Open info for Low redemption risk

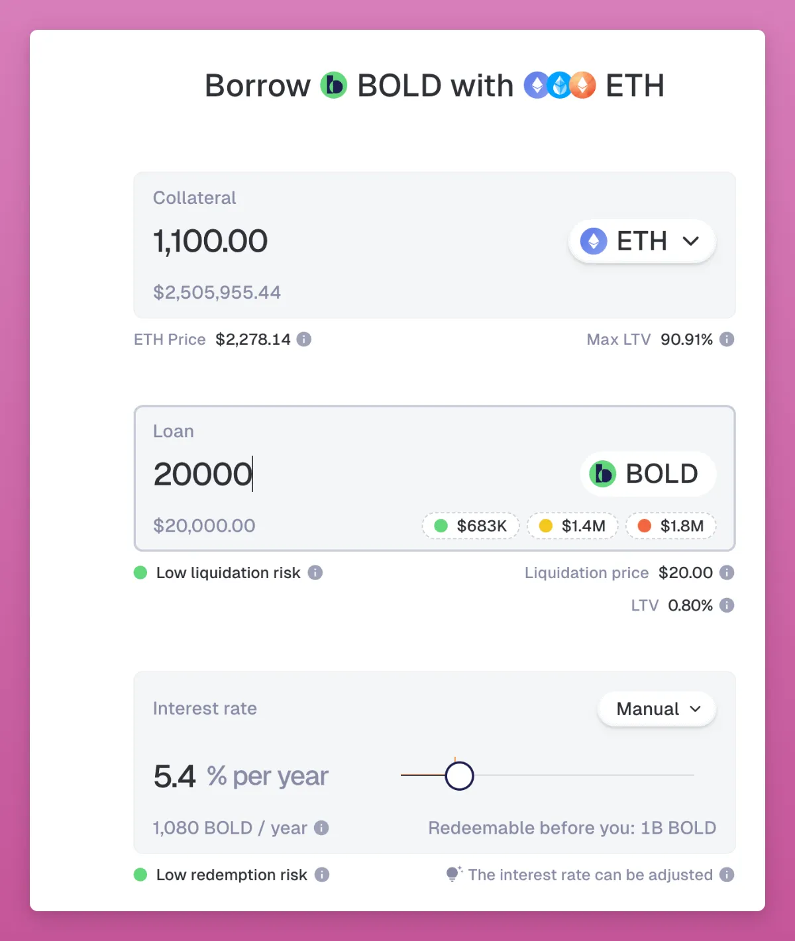coord(322,875)
